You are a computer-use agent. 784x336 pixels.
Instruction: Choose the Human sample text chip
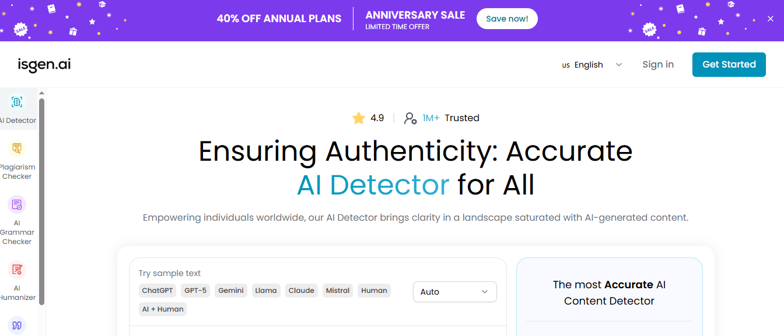click(x=374, y=291)
